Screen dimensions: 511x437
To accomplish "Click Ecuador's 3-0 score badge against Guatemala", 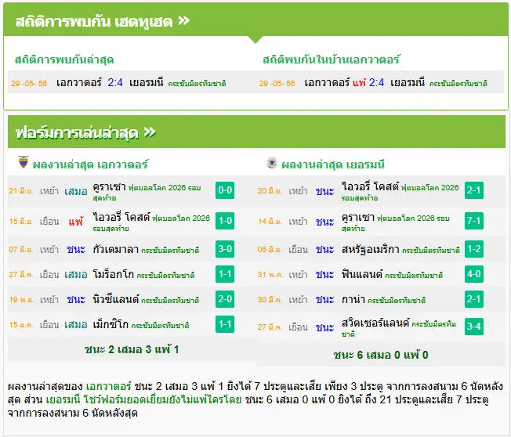I will [x=225, y=249].
